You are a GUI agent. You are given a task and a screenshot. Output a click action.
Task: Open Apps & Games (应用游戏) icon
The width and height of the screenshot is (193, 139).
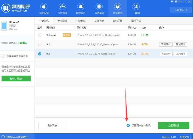click(62, 7)
